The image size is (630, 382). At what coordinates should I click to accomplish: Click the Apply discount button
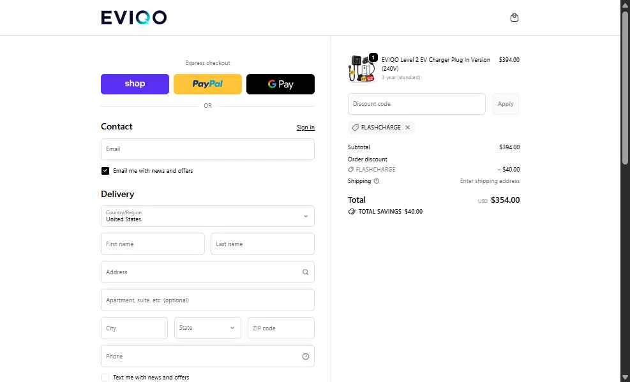(x=506, y=104)
